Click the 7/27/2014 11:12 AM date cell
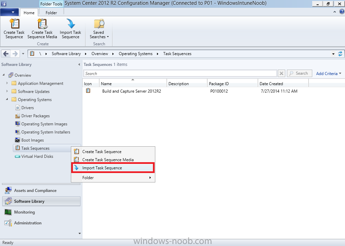 click(279, 91)
